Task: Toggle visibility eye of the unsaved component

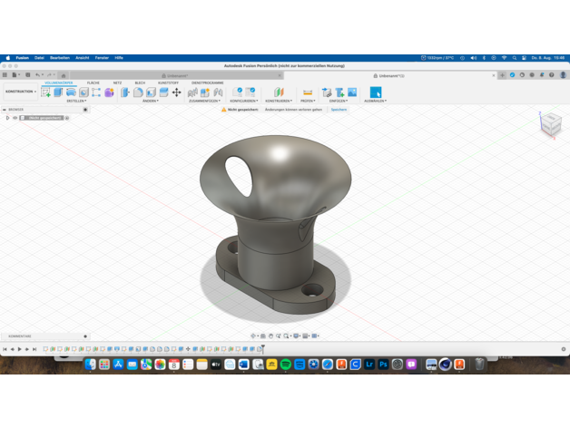Action: click(15, 118)
